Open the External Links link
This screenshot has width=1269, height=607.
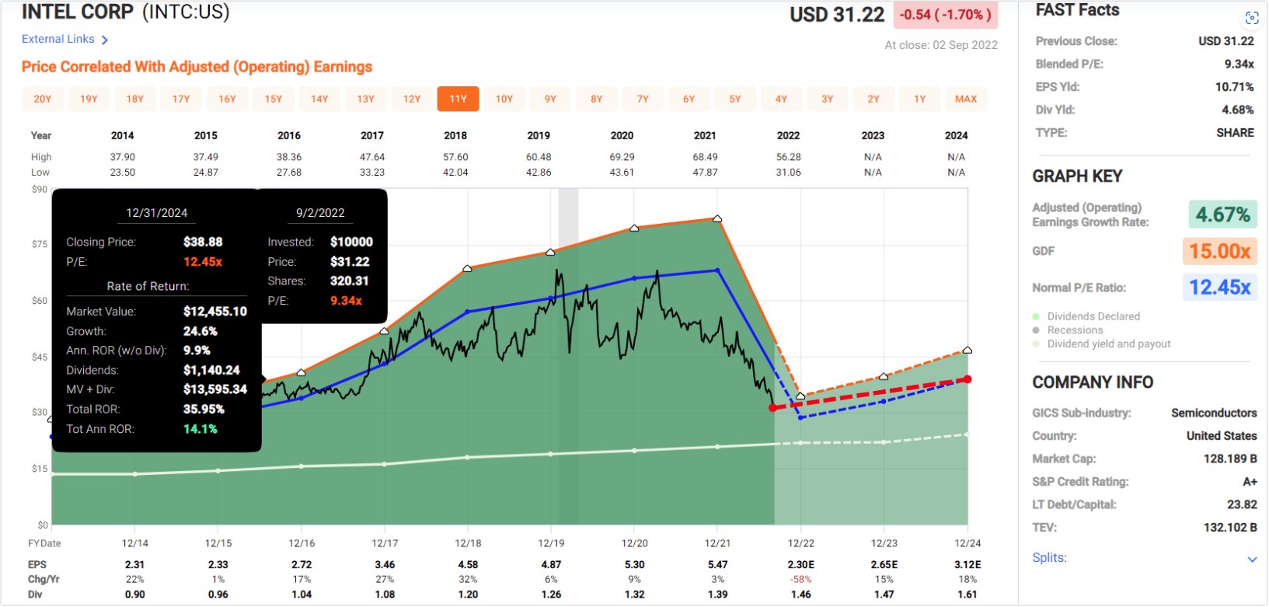(58, 39)
